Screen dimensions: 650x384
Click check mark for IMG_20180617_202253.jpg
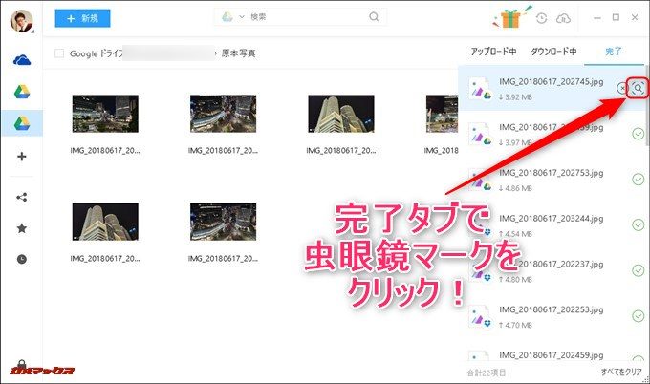point(638,316)
